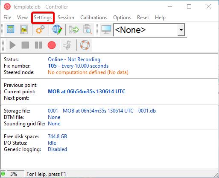The width and height of the screenshot is (219, 178).
Task: Click the stop square button
Action: tap(25, 45)
